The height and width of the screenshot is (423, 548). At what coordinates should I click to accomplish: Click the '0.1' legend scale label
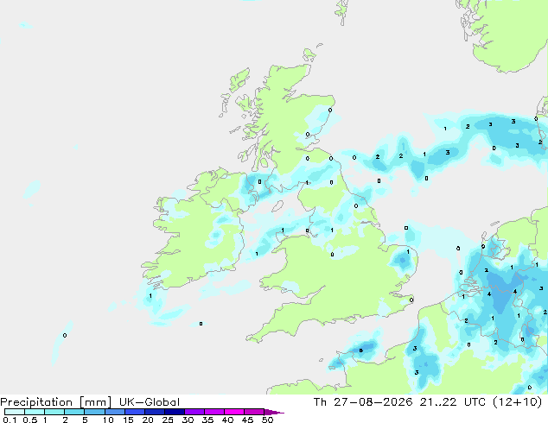click(10, 420)
